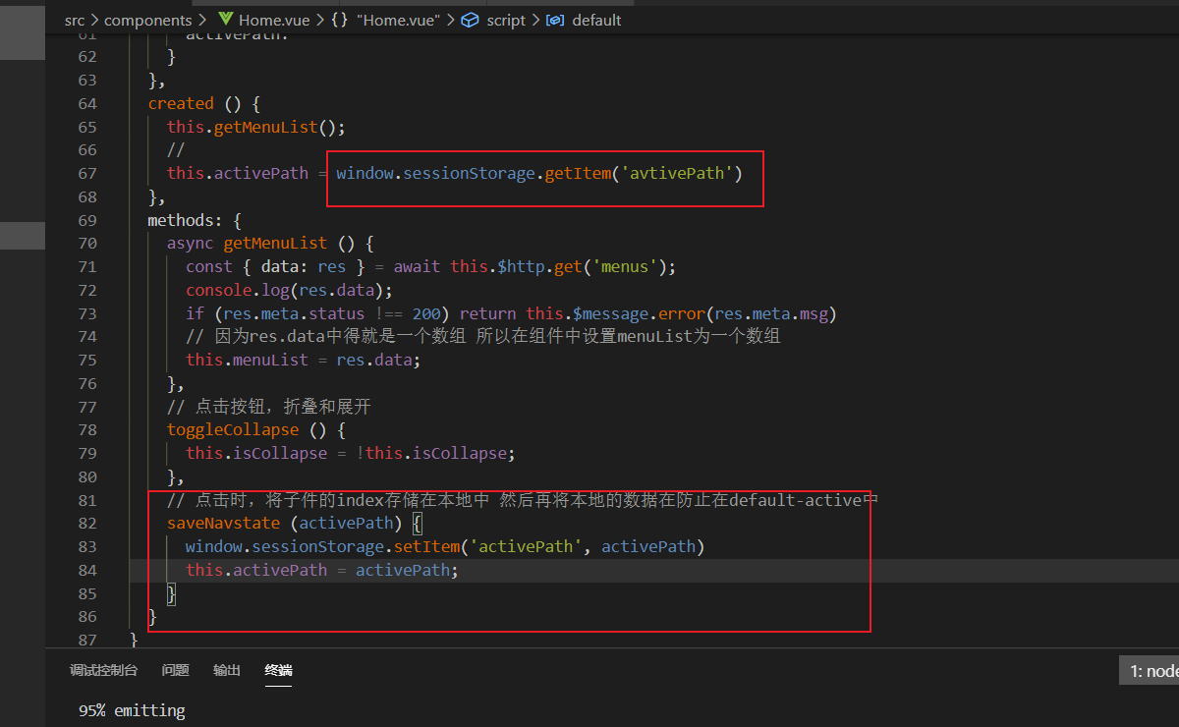Click the minimap slider on the left edge
Screen dimensions: 1179x727
pos(23,32)
